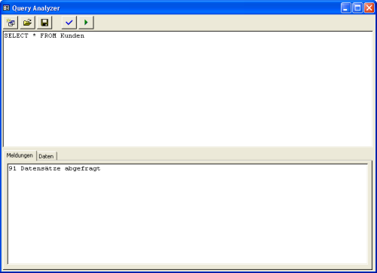Click the asterisk in the query text
Viewport: 377px width, 273px height.
coord(34,35)
